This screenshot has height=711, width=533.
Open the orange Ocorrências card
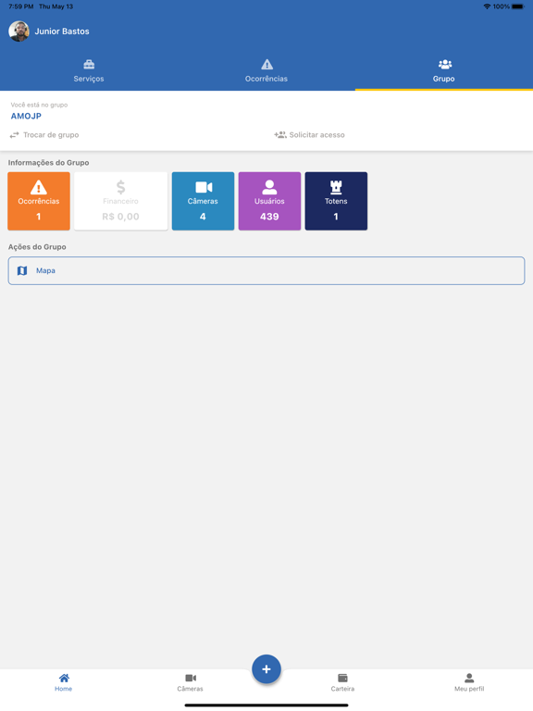point(39,201)
